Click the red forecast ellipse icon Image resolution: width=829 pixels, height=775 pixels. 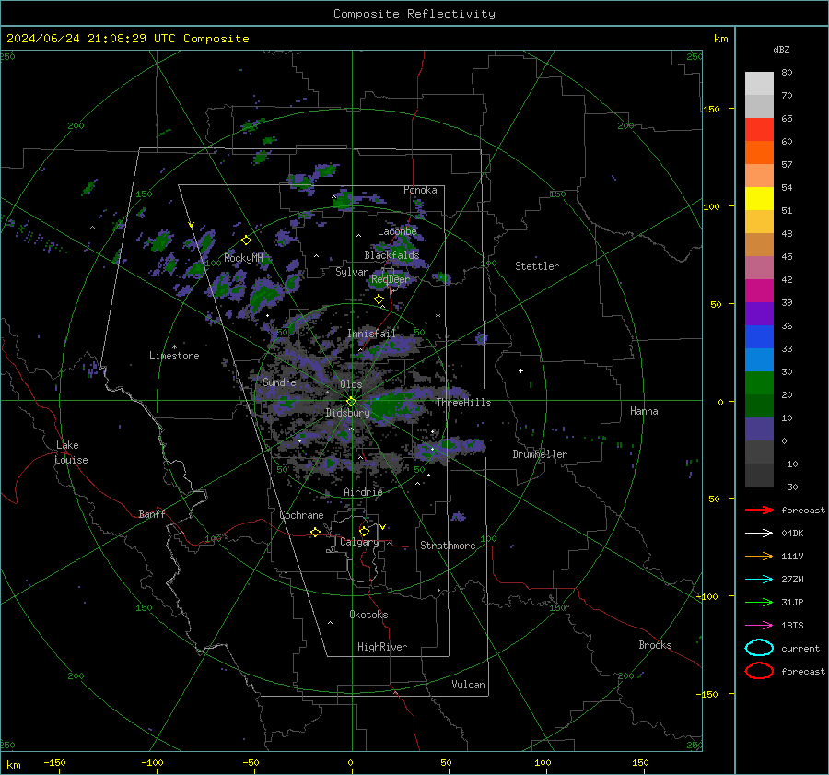759,671
